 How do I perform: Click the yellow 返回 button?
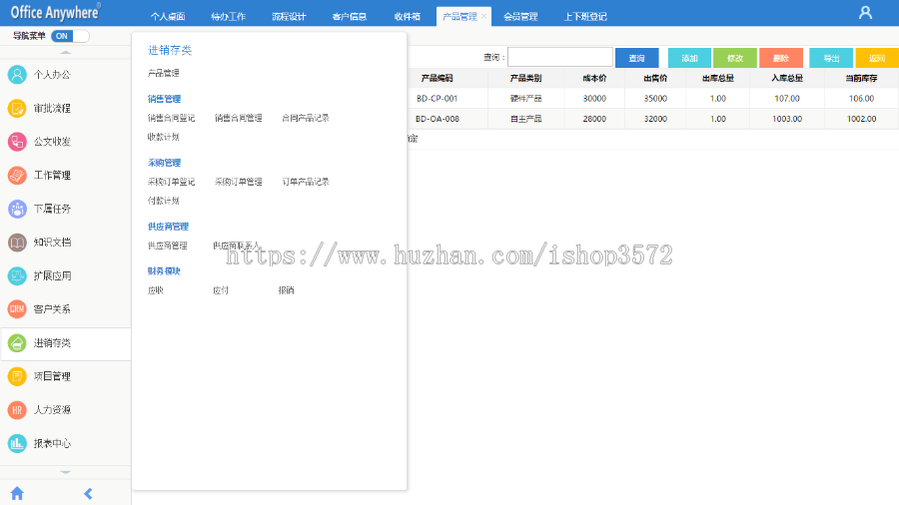[x=877, y=58]
